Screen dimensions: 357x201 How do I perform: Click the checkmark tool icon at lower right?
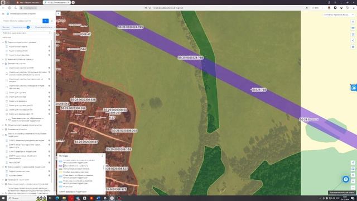[353, 162]
